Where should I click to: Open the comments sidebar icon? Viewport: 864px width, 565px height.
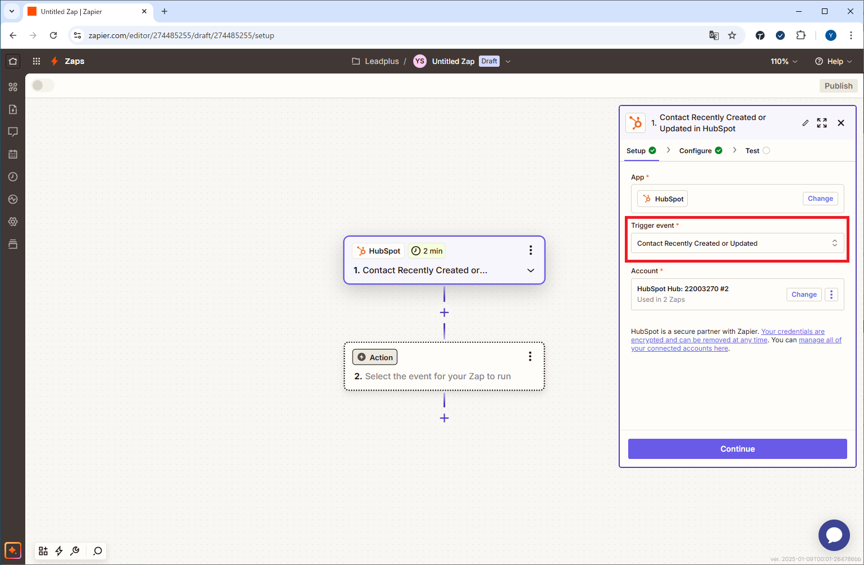click(x=13, y=132)
